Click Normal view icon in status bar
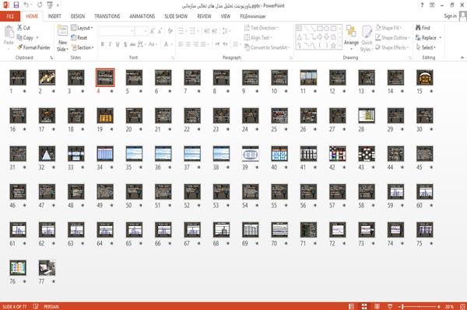The image size is (467, 310). (x=352, y=306)
